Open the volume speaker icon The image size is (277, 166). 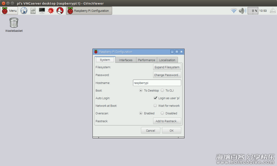243,11
